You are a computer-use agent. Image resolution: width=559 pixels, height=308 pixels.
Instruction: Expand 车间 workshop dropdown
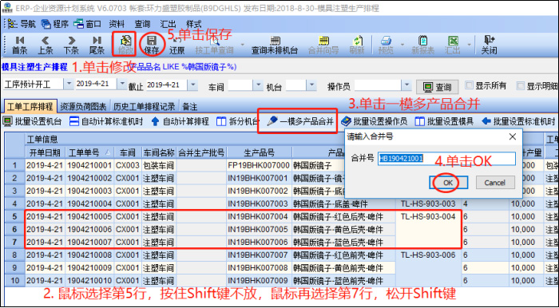[x=259, y=85]
